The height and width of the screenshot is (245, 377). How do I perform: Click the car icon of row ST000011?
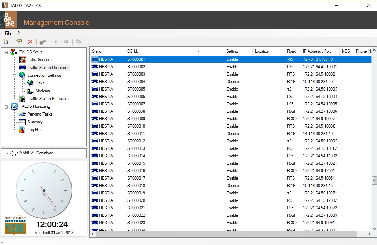click(x=95, y=133)
